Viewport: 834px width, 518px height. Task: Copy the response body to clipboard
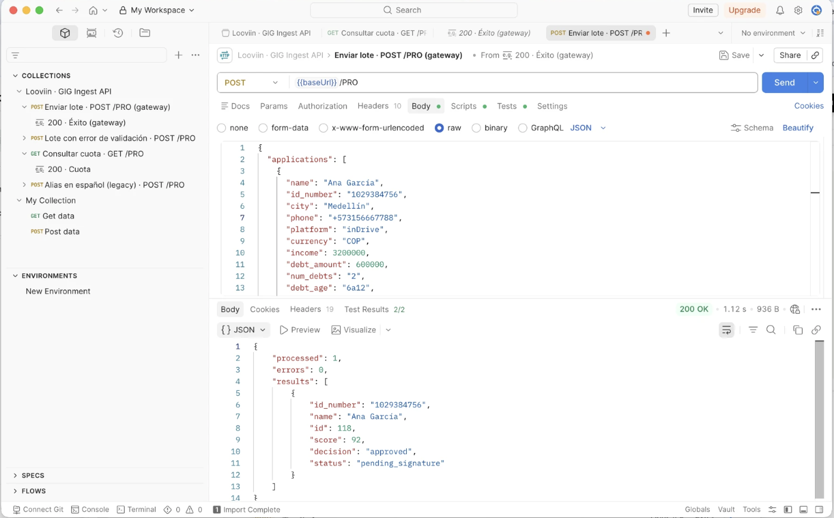click(x=798, y=329)
